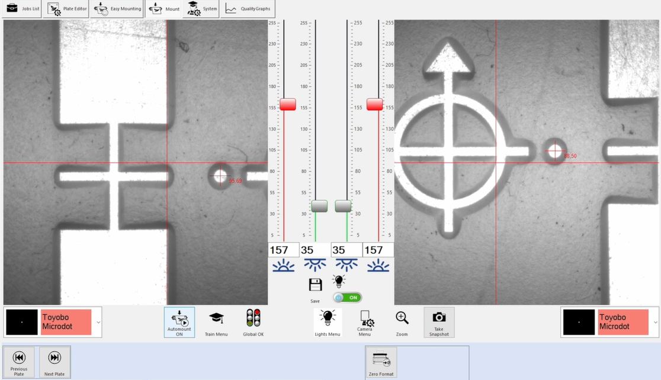Image resolution: width=661 pixels, height=380 pixels.
Task: Go to the Previous Plate
Action: [19, 362]
